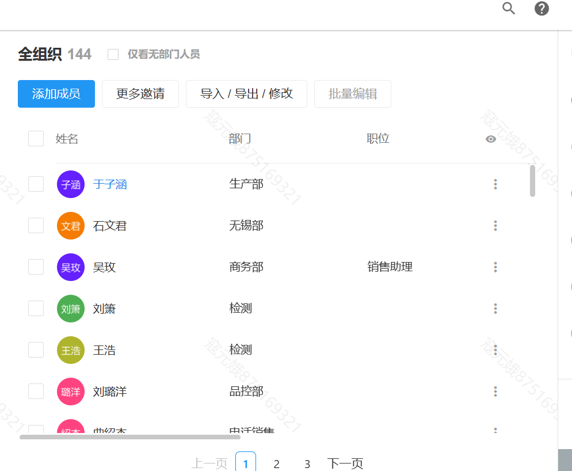
Task: Open 导入 / 导出 / 修改 button
Action: [x=246, y=94]
